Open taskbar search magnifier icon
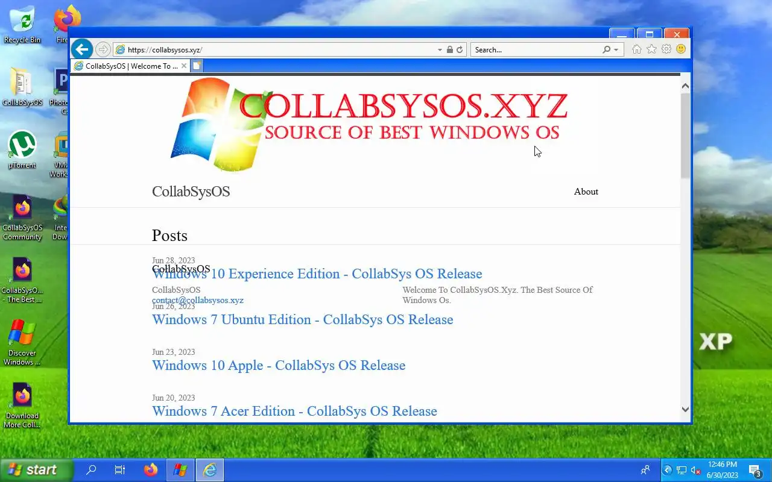Screen dimensions: 772x482 (x=91, y=470)
